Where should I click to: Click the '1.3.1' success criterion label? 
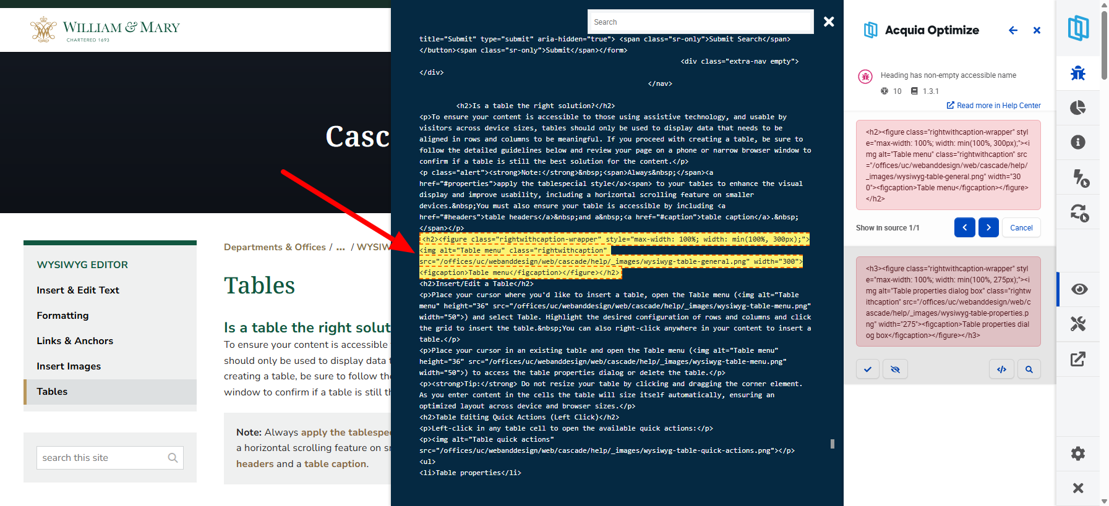tap(931, 91)
